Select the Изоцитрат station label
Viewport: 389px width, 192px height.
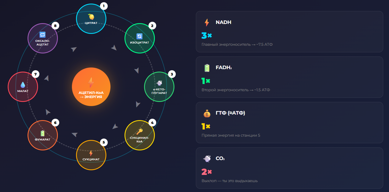140,43
